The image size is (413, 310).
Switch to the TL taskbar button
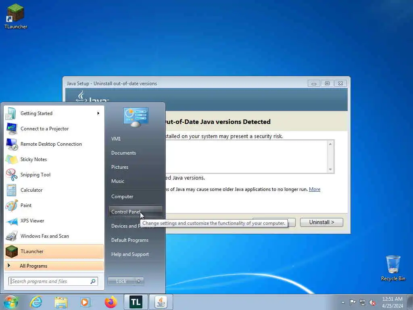(136, 302)
